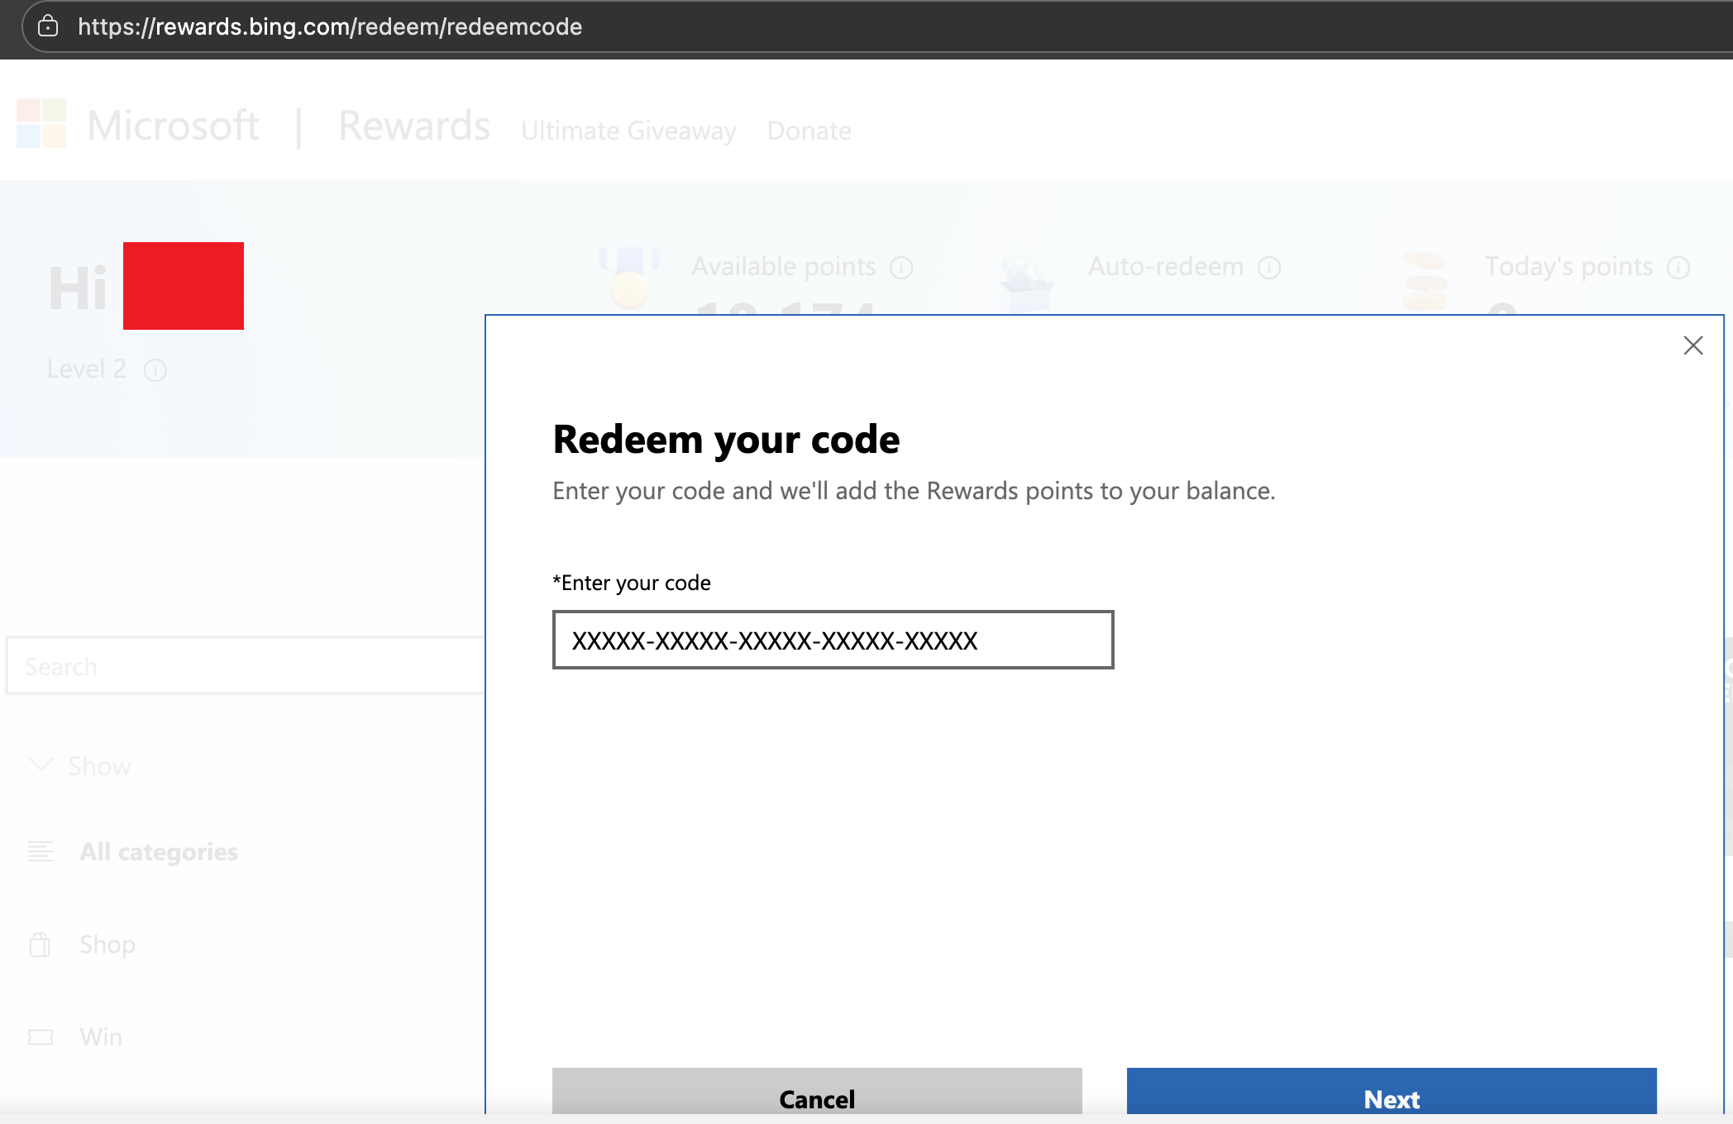The width and height of the screenshot is (1733, 1124).
Task: Click the Cancel button
Action: 816,1099
